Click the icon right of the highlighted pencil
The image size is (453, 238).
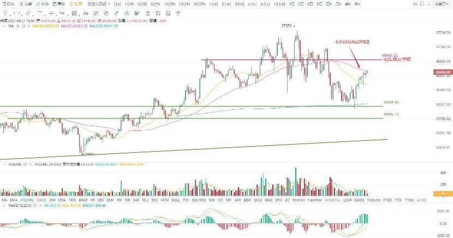pyautogui.click(x=137, y=13)
